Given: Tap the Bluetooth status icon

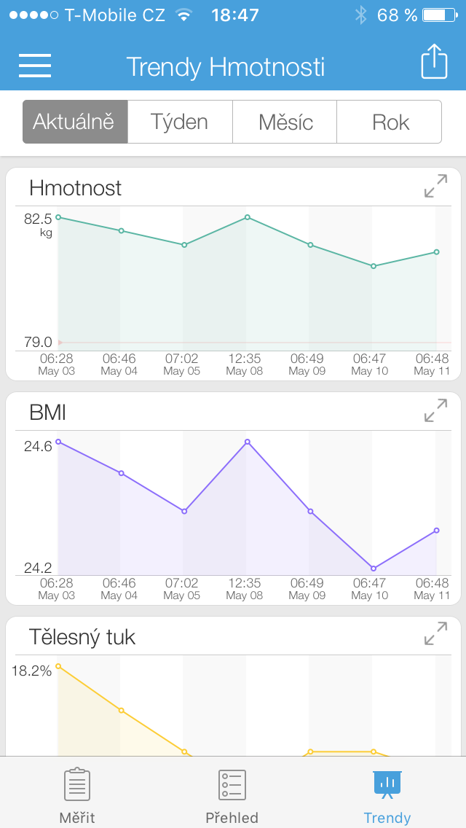Looking at the screenshot, I should [360, 15].
